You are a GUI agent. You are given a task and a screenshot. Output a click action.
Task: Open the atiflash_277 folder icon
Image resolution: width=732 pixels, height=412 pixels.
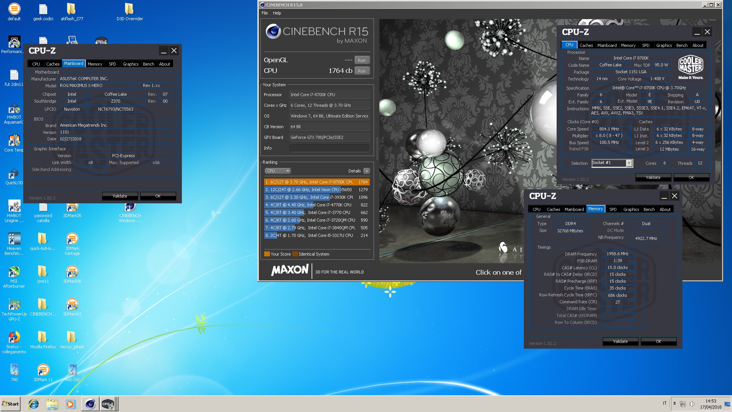(72, 12)
